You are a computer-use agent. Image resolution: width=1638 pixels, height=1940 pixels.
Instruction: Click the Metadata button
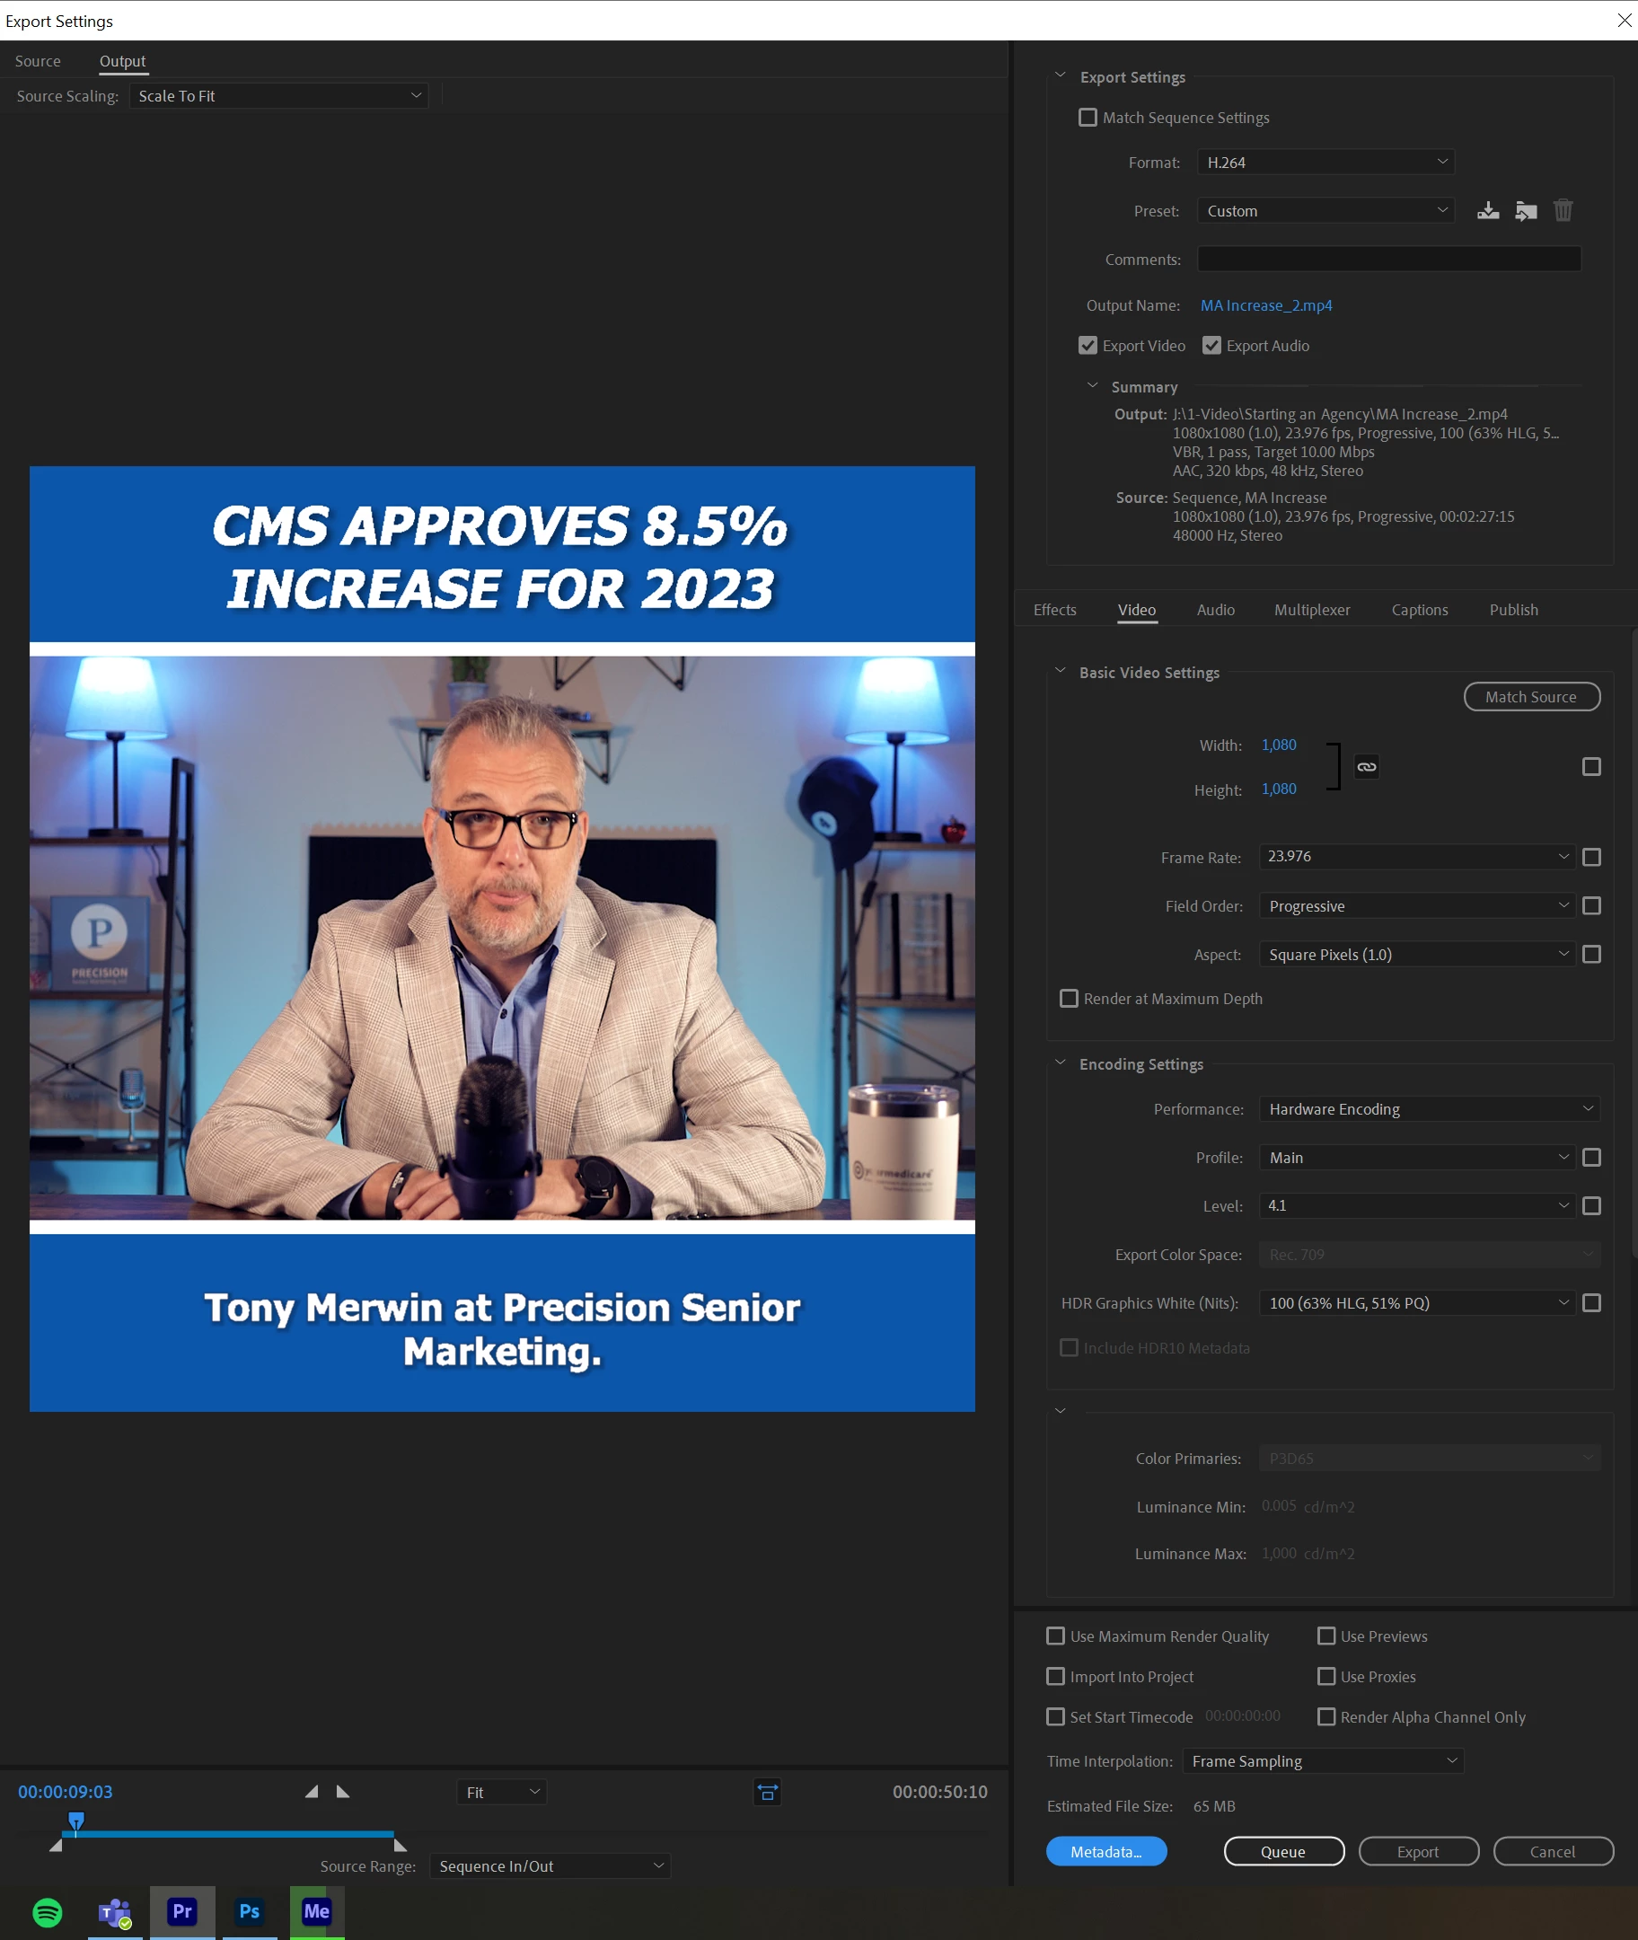click(x=1106, y=1852)
